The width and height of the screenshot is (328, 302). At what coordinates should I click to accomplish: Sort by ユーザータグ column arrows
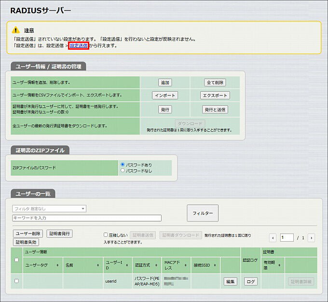coord(57,265)
